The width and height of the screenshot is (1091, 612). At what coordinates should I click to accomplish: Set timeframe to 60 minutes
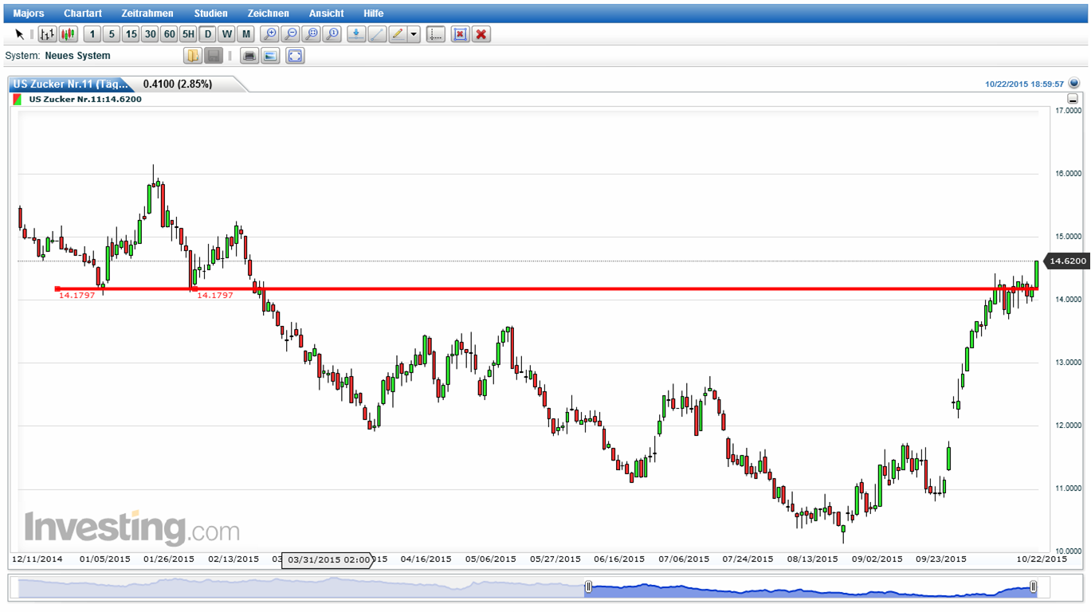[x=169, y=34]
